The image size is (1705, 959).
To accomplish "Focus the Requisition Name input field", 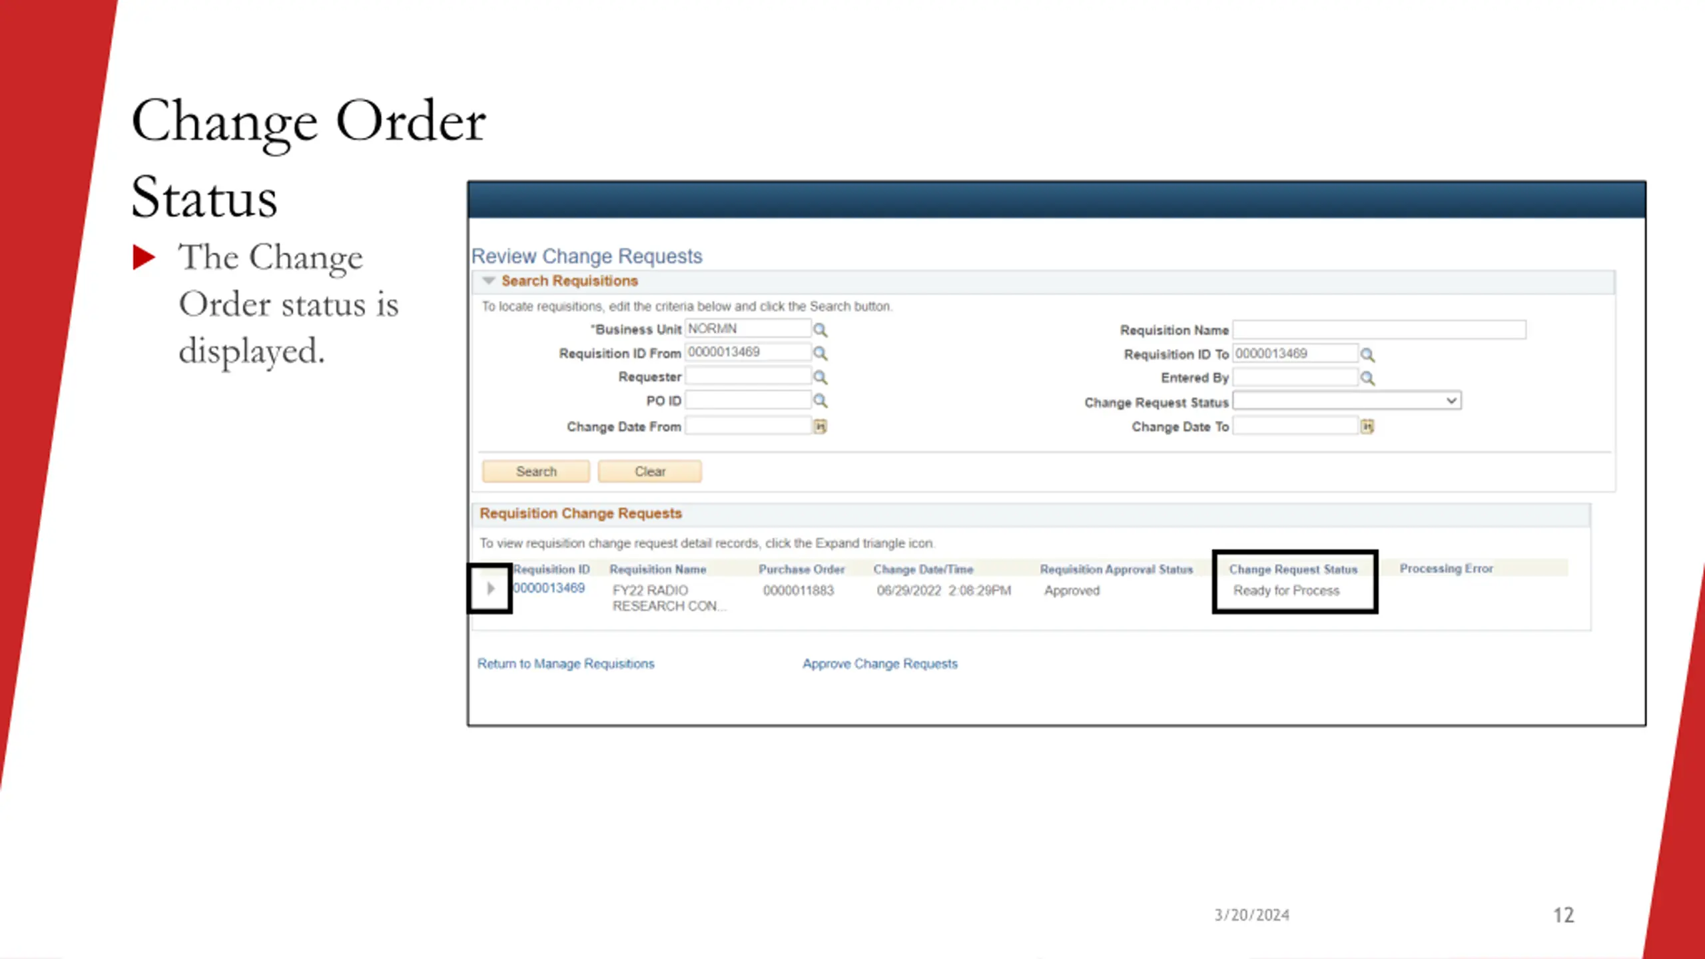I will click(1379, 330).
